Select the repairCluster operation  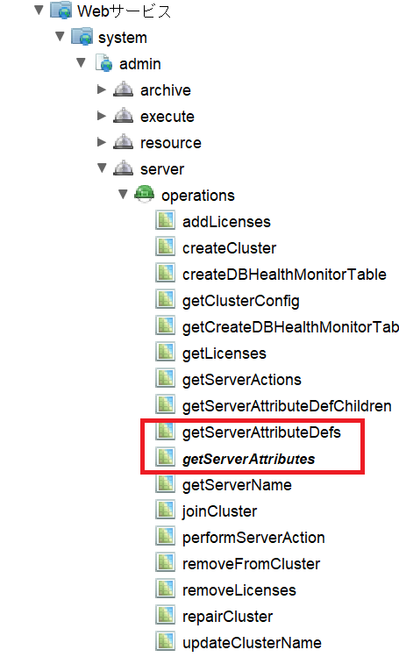pyautogui.click(x=228, y=617)
